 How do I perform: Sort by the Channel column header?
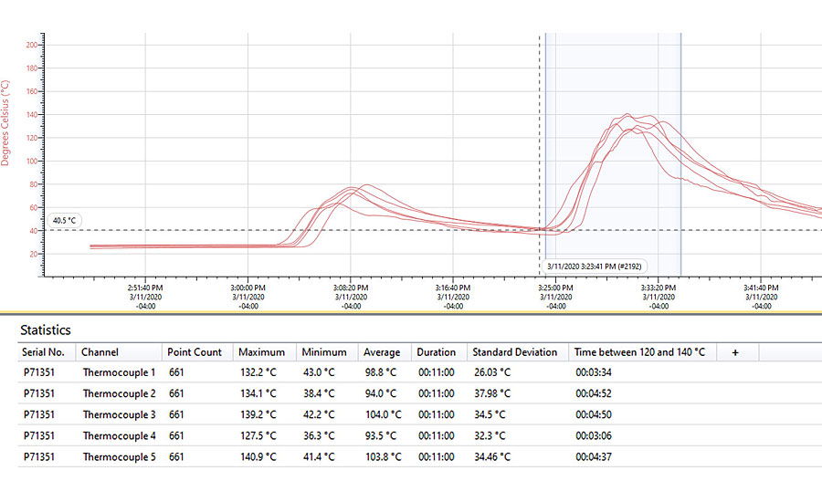coord(100,352)
